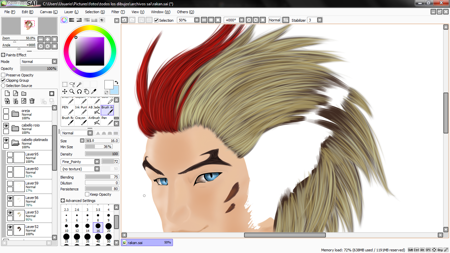
Task: Show the RGB slider panel
Action: (x=71, y=20)
